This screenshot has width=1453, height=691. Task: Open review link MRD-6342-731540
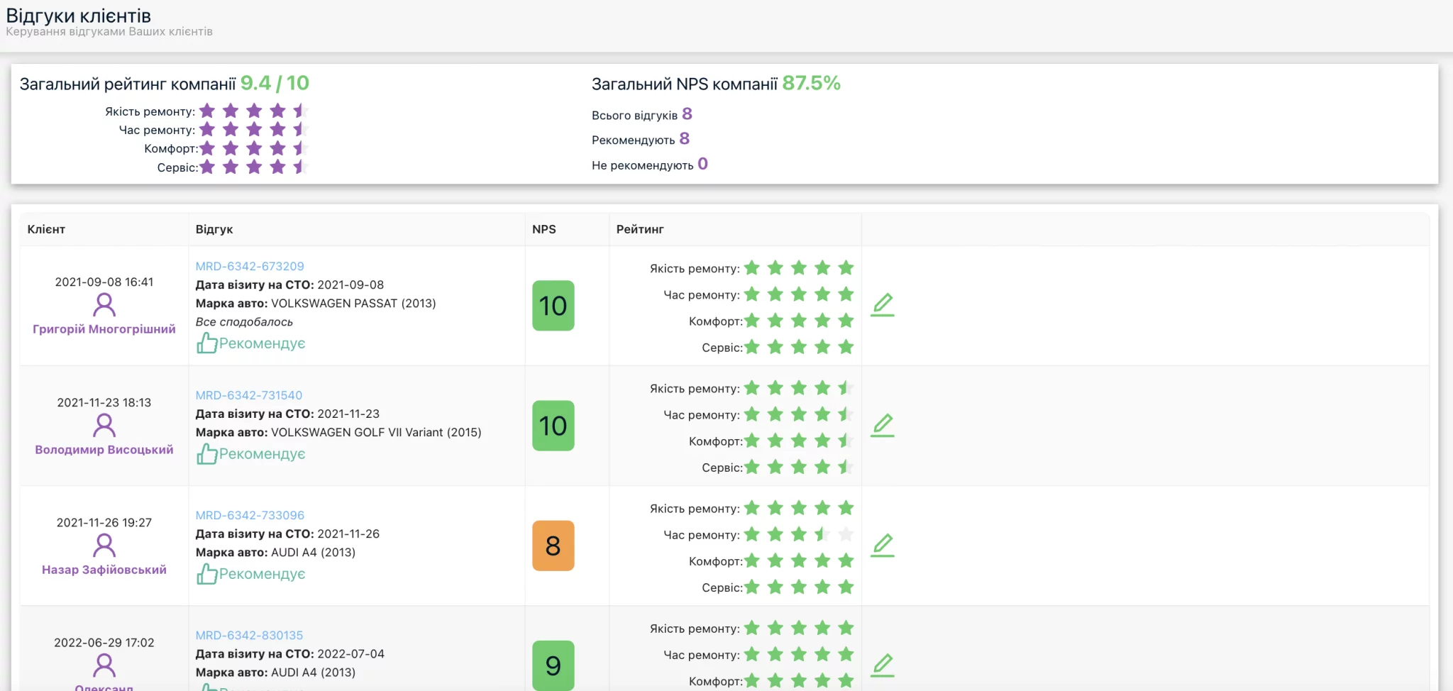click(x=249, y=395)
